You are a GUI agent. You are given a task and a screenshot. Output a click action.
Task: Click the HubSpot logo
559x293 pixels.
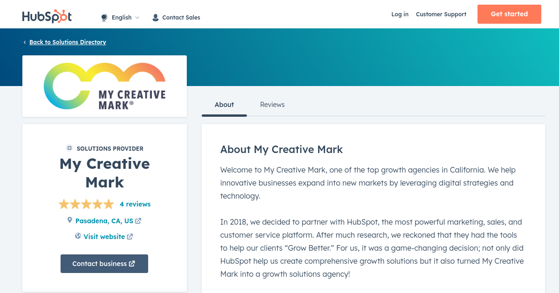47,16
